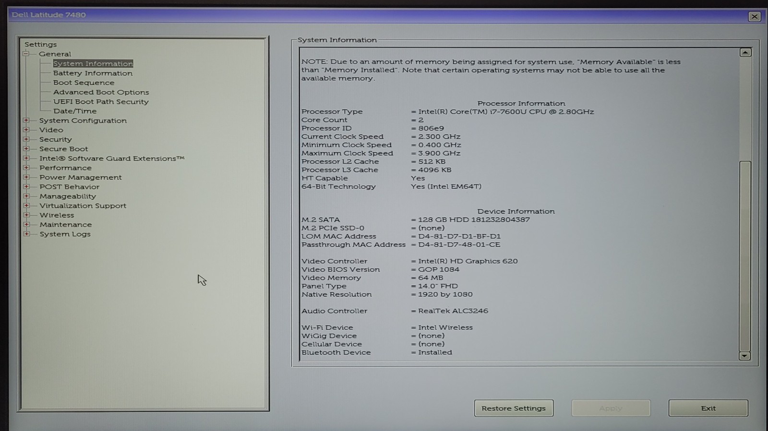
Task: Click the Wi-Fi Device value
Action: (x=445, y=327)
